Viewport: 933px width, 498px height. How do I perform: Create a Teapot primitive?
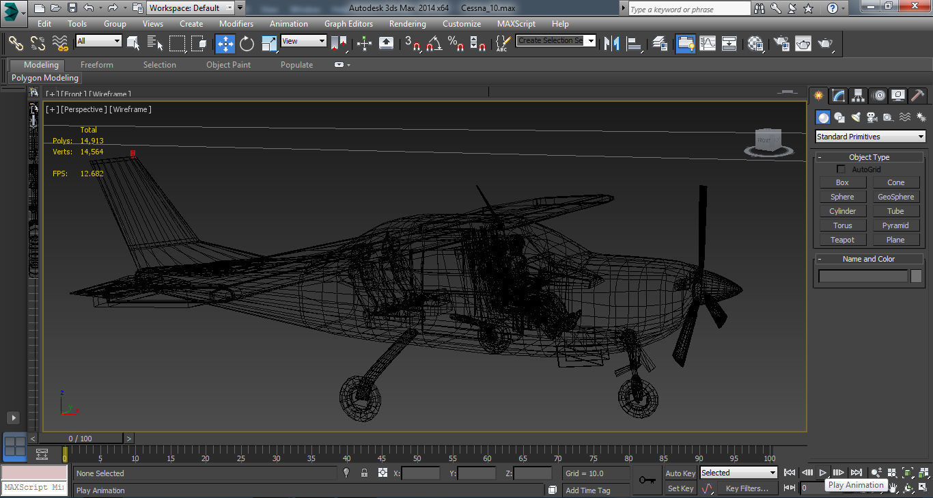[842, 240]
